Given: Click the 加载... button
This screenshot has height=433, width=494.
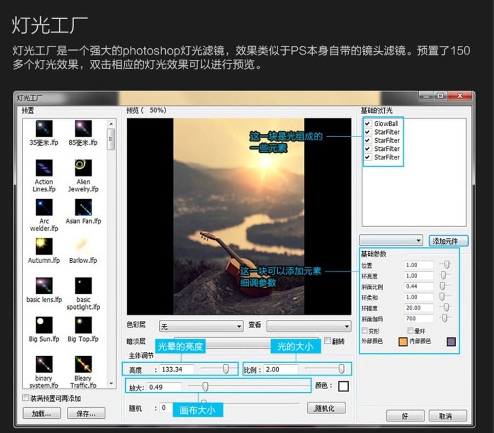Looking at the screenshot, I should [x=41, y=413].
